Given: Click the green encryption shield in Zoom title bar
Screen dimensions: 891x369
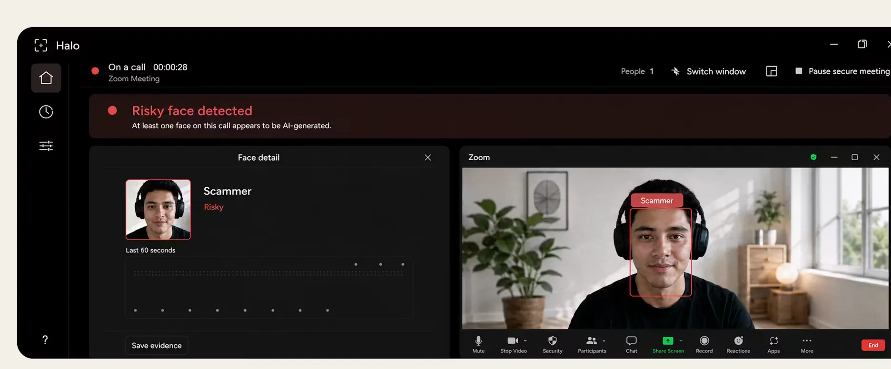Looking at the screenshot, I should pyautogui.click(x=813, y=157).
